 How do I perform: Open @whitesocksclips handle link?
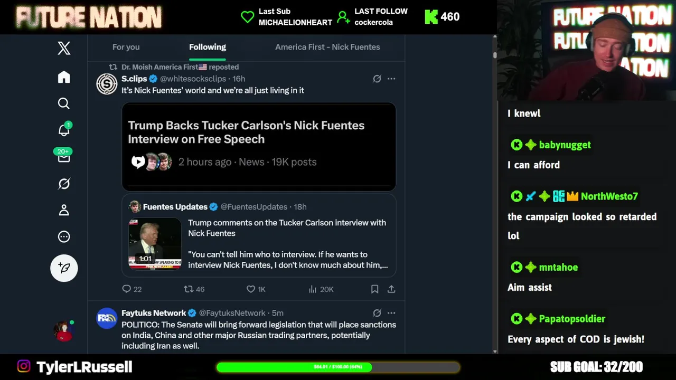(x=193, y=79)
